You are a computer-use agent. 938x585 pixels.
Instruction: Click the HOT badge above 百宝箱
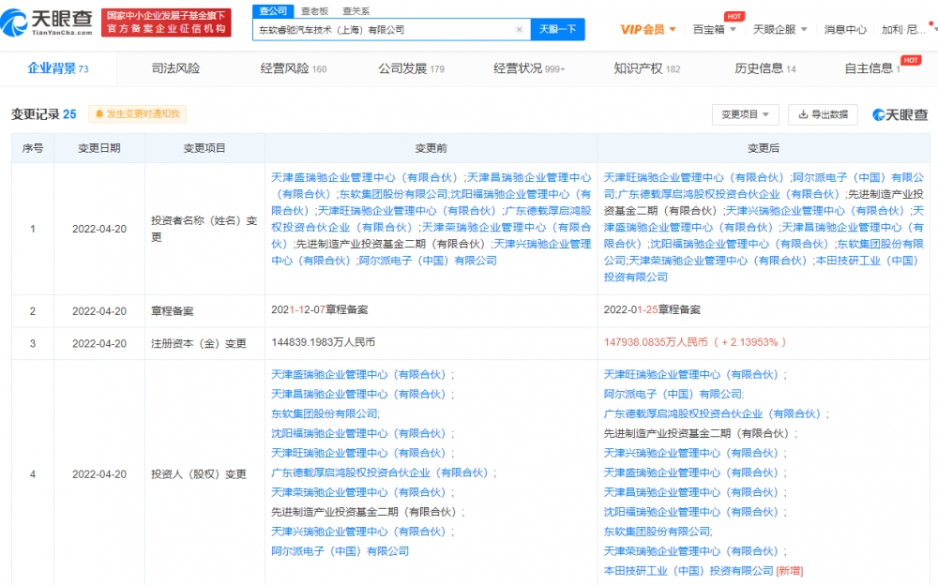[x=734, y=16]
